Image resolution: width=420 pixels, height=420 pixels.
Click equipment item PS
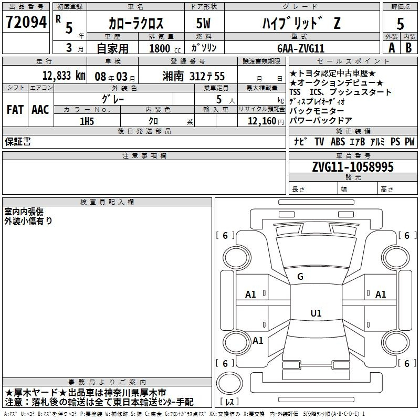[x=395, y=141]
